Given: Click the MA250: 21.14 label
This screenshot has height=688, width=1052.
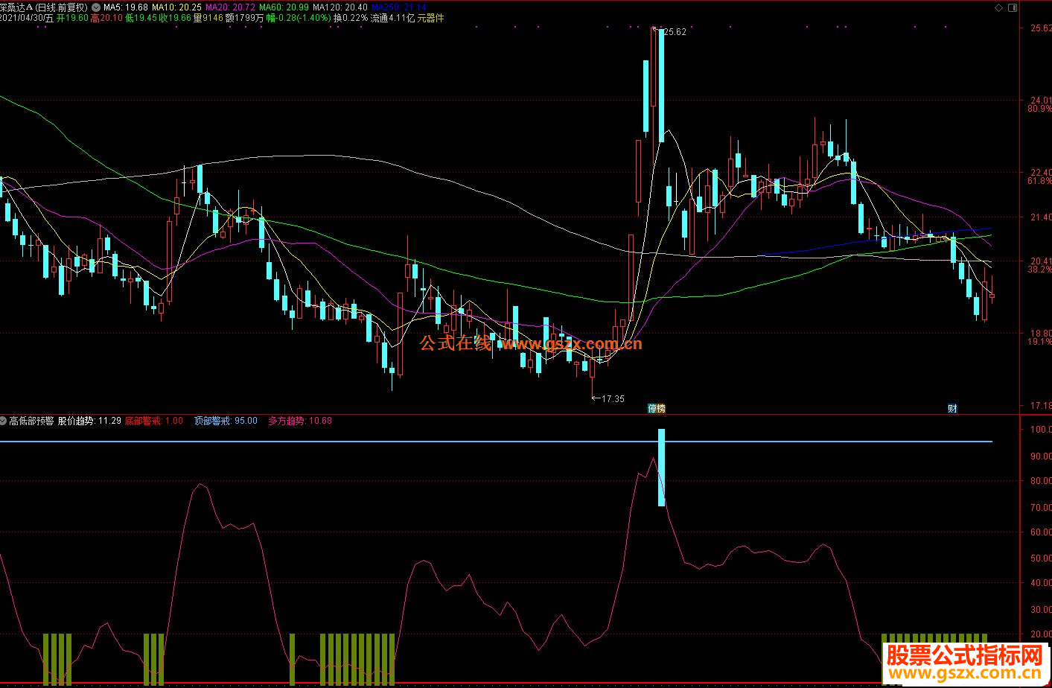Looking at the screenshot, I should point(398,7).
